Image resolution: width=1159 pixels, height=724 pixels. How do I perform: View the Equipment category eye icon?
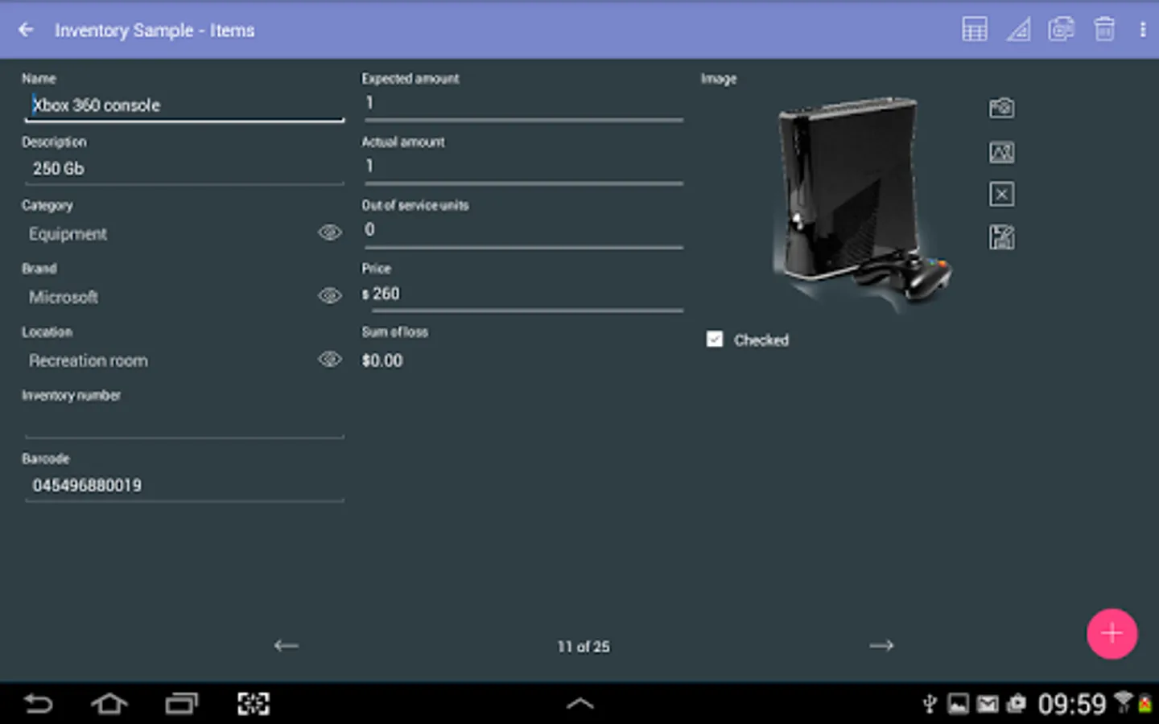(330, 232)
